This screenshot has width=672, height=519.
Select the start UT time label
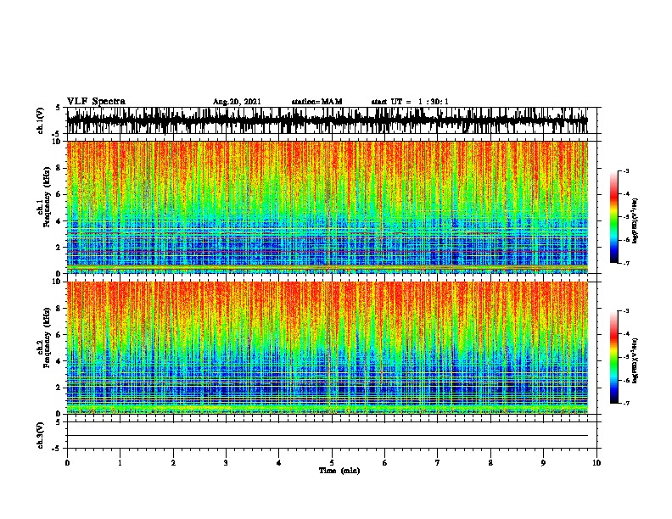click(410, 102)
